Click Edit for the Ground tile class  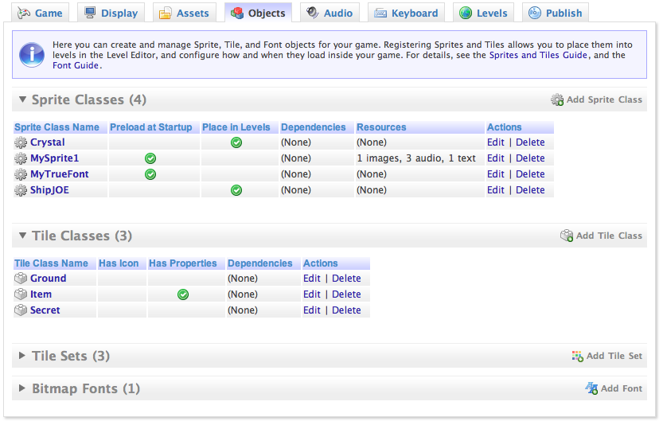[x=312, y=279]
